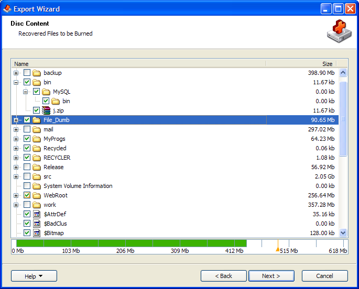Viewport: 359px width, 289px height.
Task: Expand the Recycled folder node
Action: click(x=16, y=148)
